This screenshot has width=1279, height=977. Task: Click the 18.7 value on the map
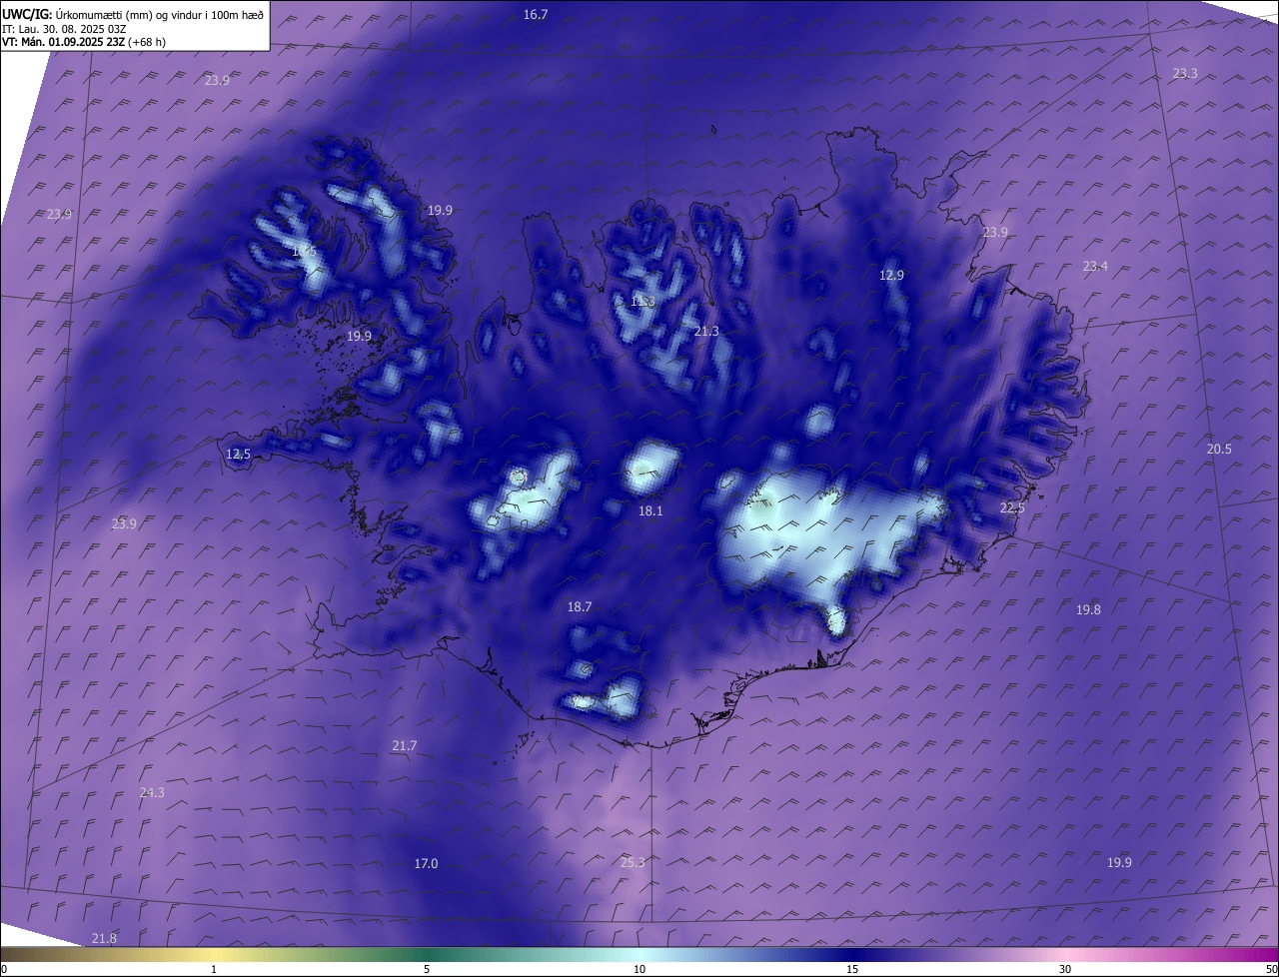(x=580, y=606)
